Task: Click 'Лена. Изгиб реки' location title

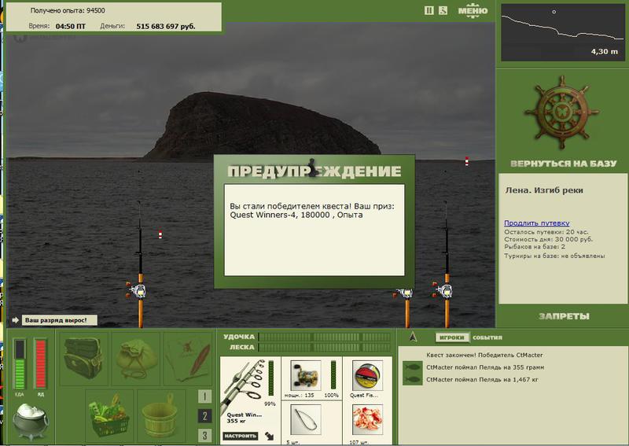Action: click(544, 190)
